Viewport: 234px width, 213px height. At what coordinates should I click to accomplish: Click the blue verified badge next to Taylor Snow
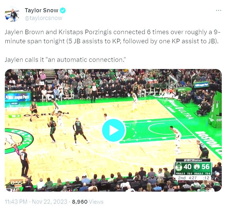(63, 11)
